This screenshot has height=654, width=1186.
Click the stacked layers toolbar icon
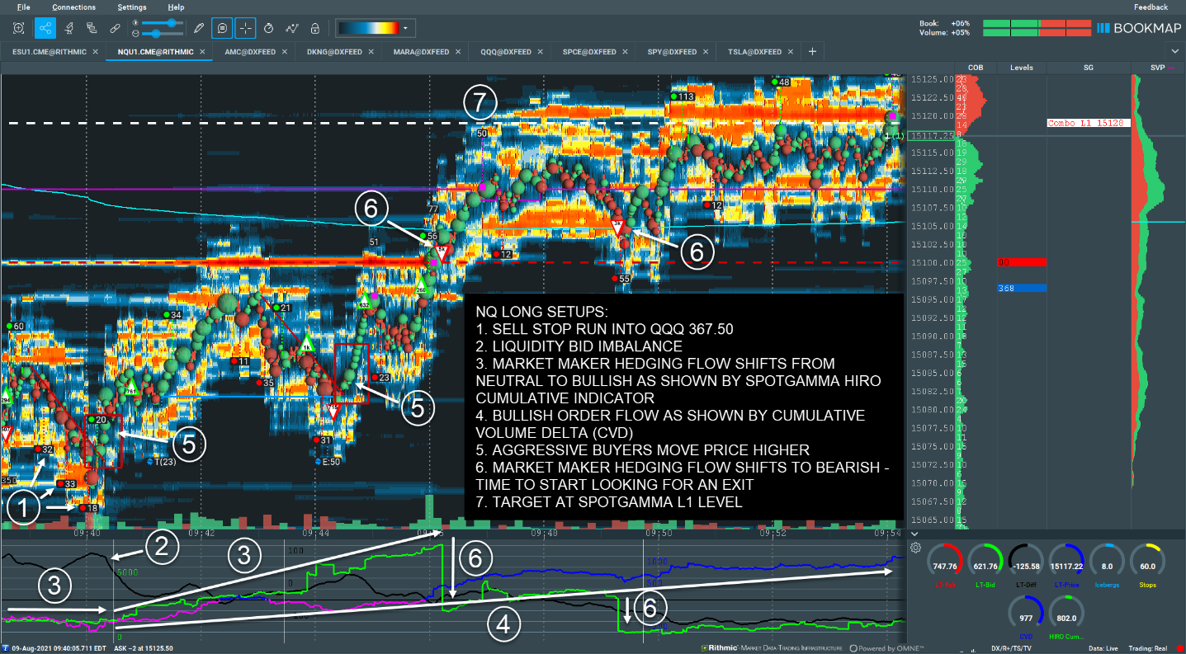coord(92,28)
